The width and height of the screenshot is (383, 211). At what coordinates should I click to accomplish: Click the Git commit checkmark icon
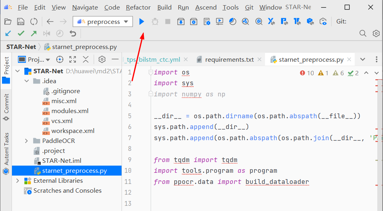pos(21,33)
